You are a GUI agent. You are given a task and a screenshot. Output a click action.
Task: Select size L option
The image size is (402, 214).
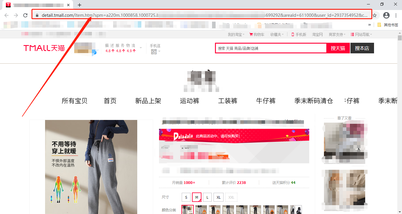click(207, 197)
